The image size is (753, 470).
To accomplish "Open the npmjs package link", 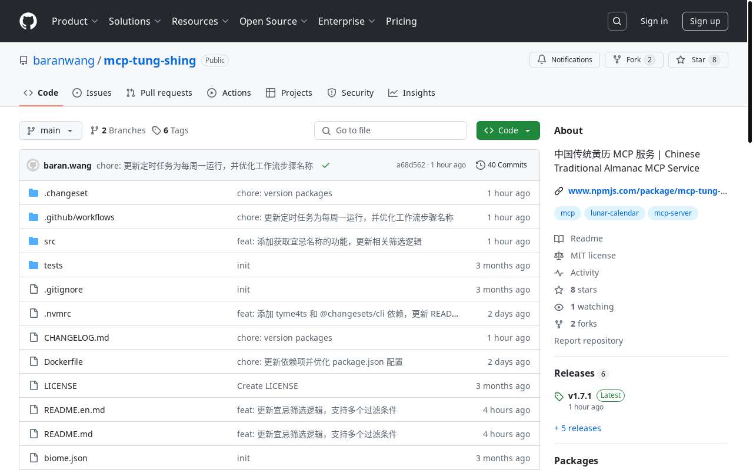I will coord(647,191).
